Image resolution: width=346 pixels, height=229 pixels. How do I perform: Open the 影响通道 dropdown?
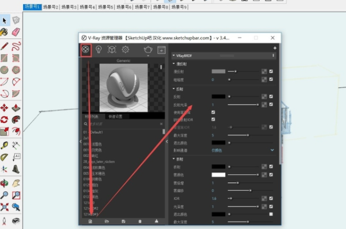click(x=243, y=150)
